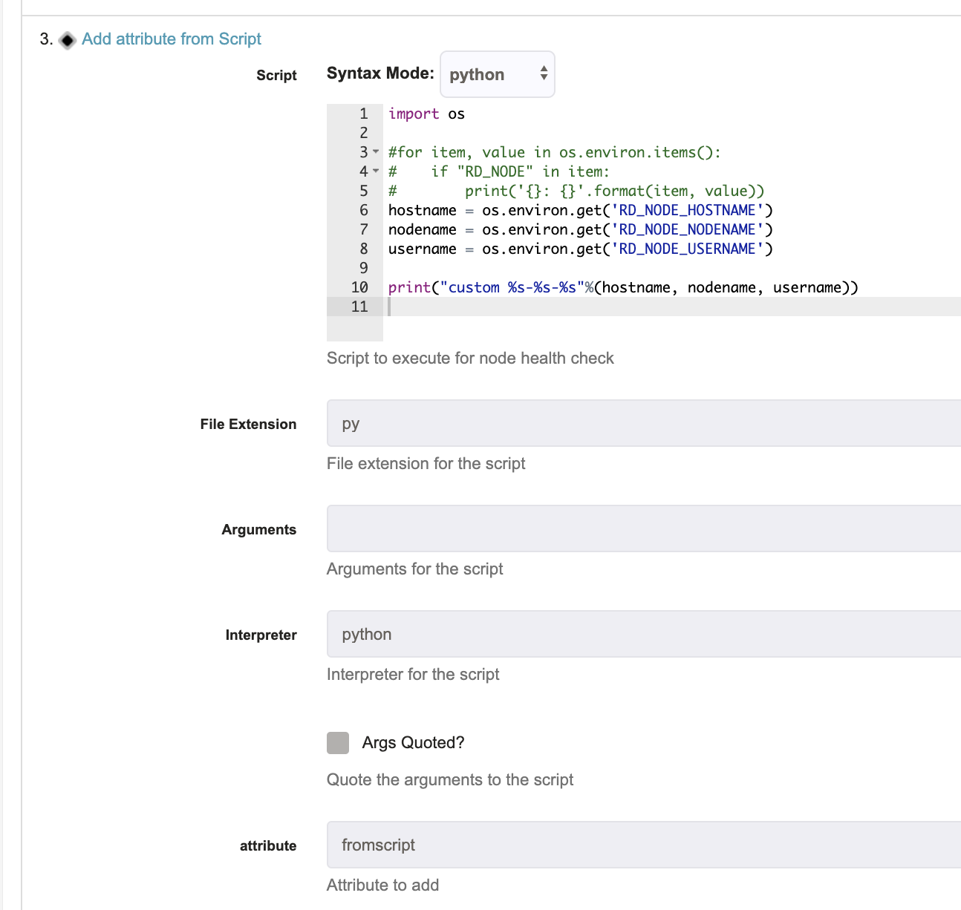Click the commented '#for item, value' line
Screen dimensions: 961x910
(x=554, y=152)
